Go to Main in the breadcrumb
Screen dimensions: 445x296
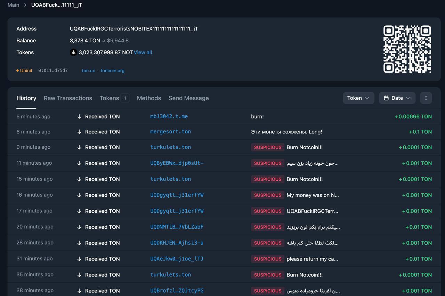coord(14,5)
